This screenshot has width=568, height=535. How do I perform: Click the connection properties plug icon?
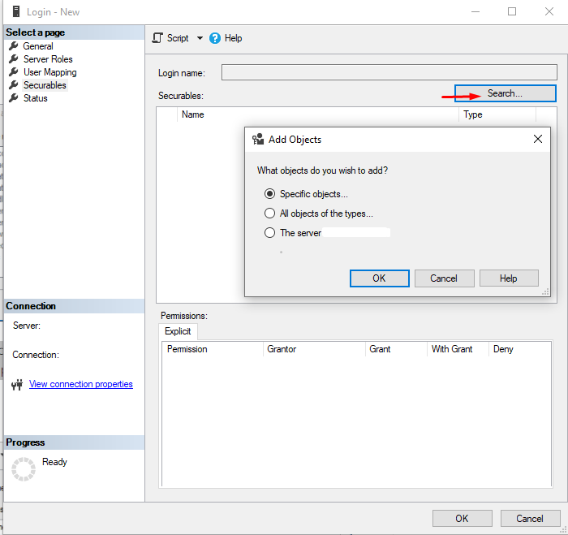click(17, 384)
